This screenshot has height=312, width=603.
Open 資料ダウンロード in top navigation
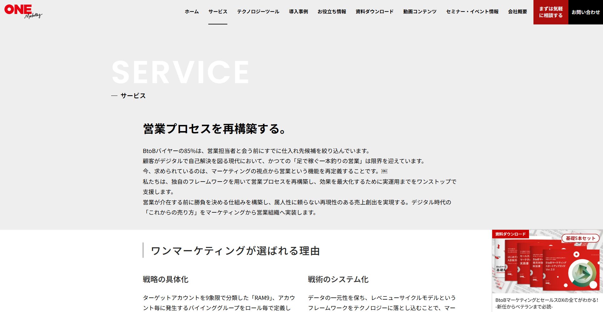coord(375,12)
